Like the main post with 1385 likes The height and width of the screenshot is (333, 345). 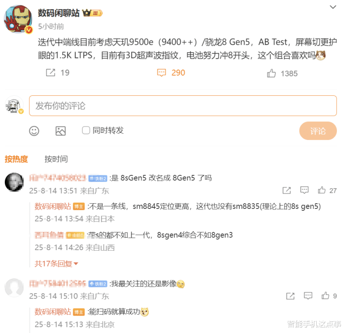(x=271, y=73)
